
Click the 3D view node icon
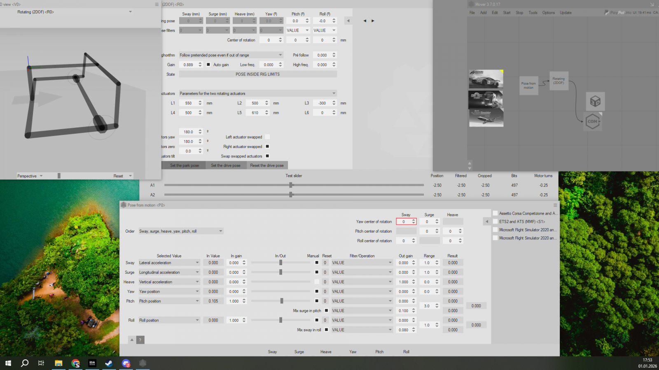pos(595,101)
